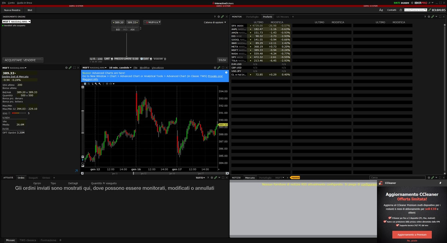This screenshot has height=243, width=447.
Task: Focus the Guida/Ricerca ticker search field
Action: coord(415,10)
